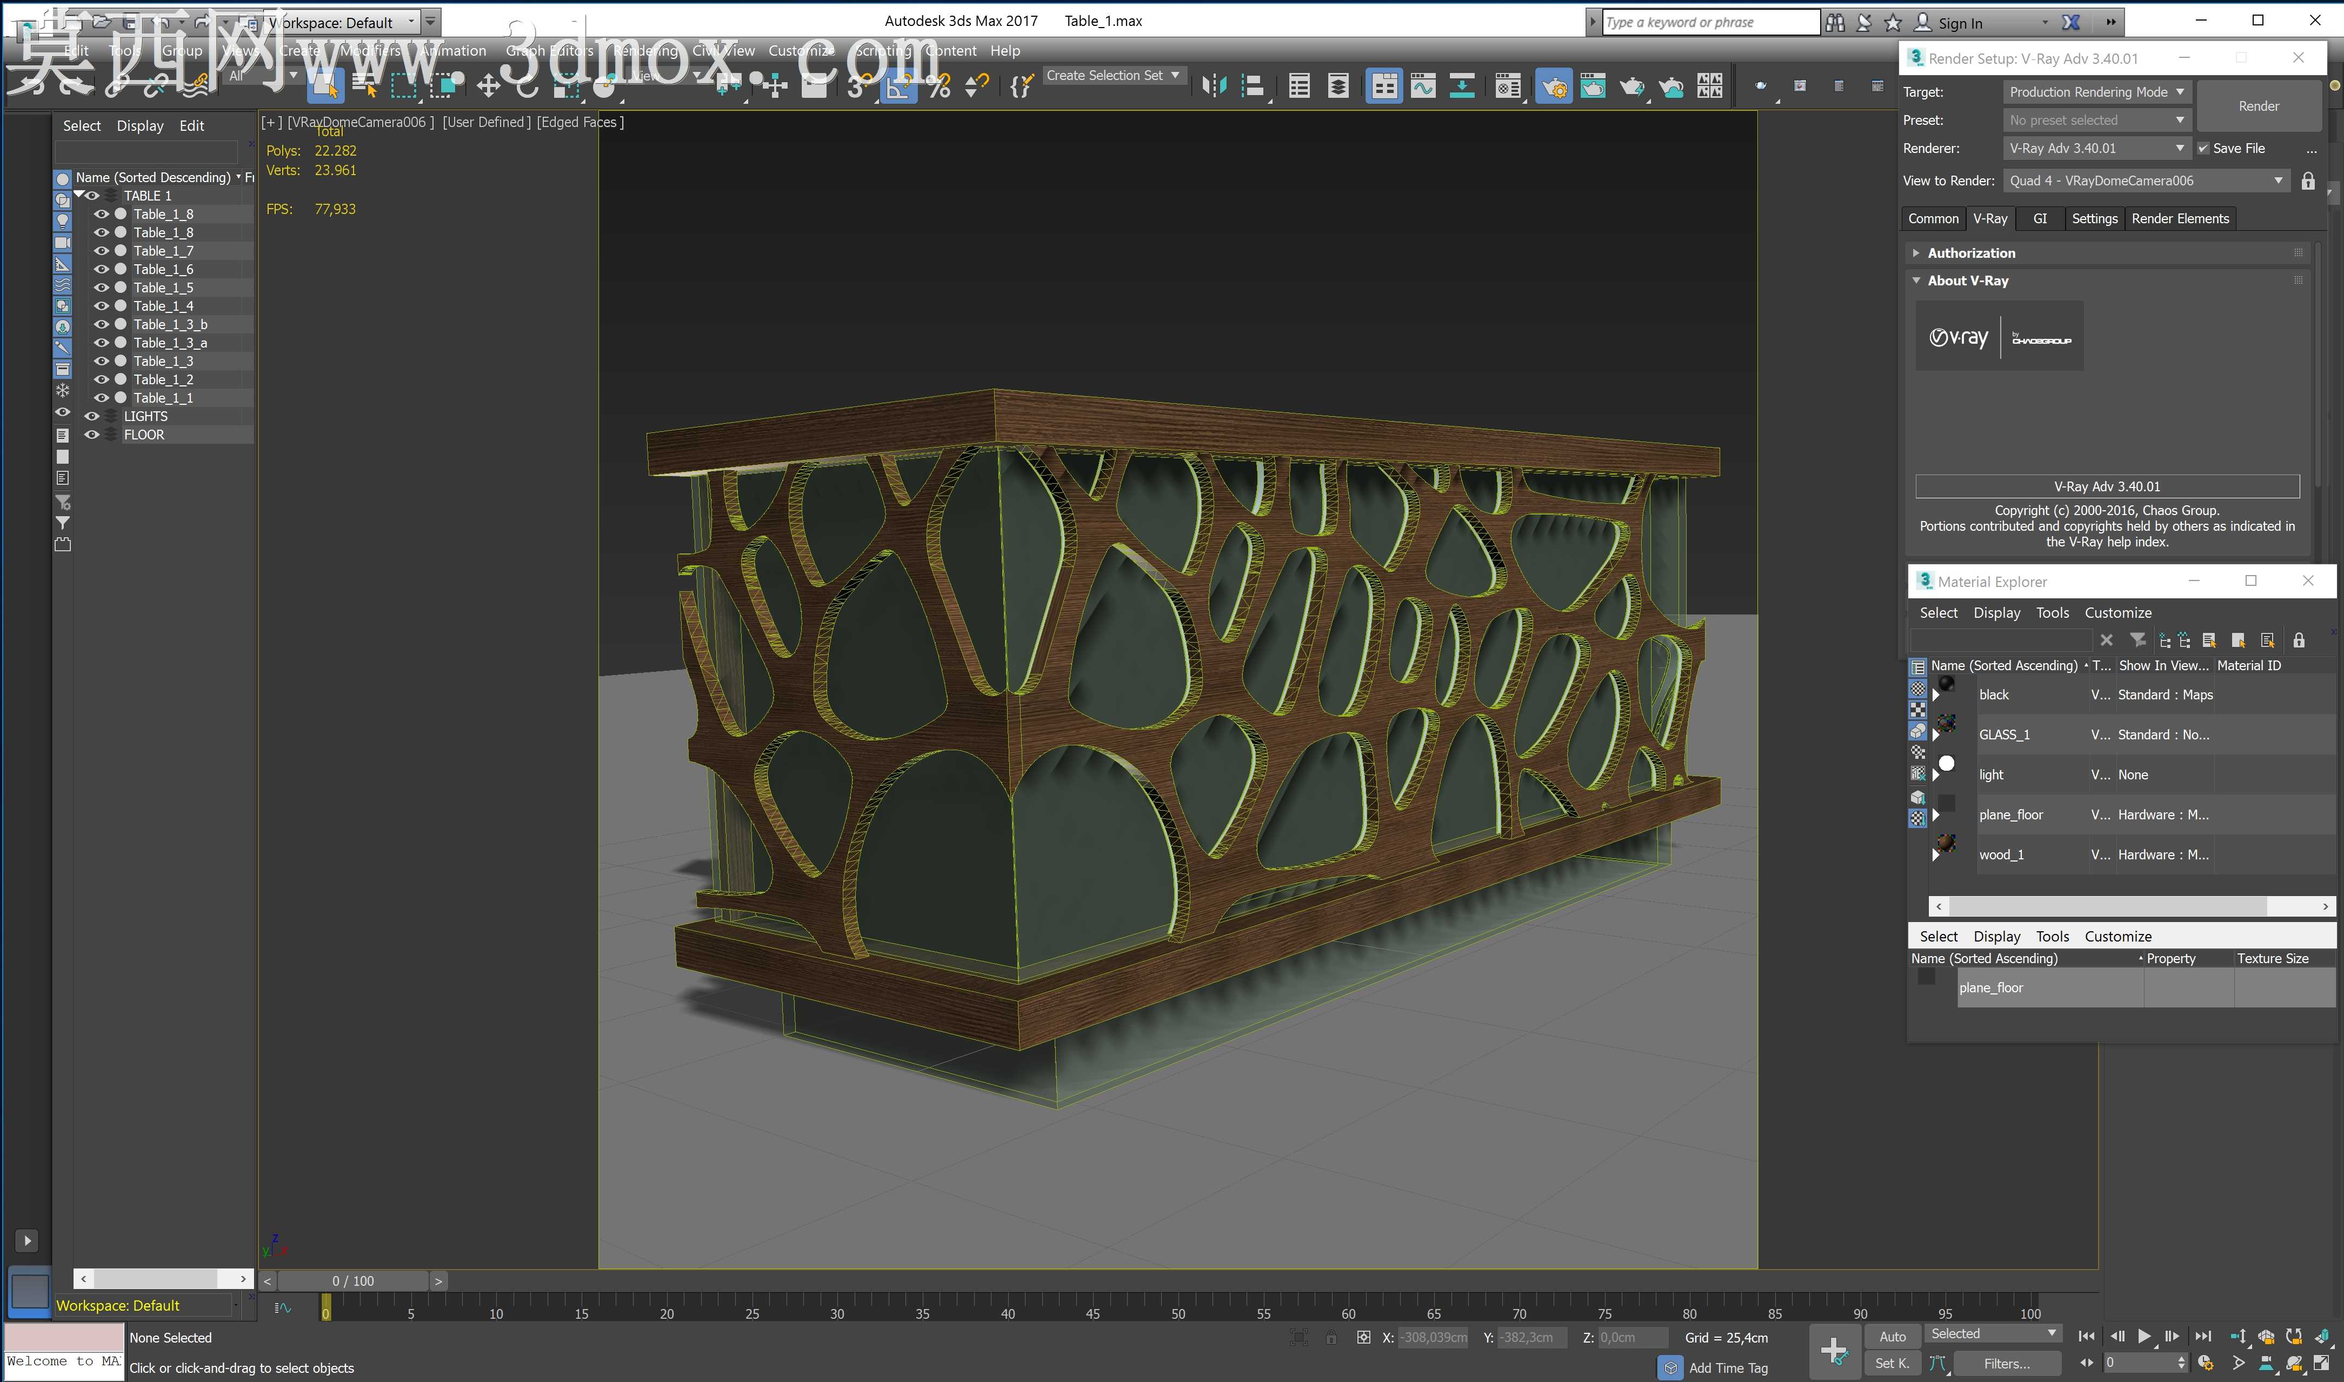Open the Settings tab
The height and width of the screenshot is (1382, 2344).
2094,219
